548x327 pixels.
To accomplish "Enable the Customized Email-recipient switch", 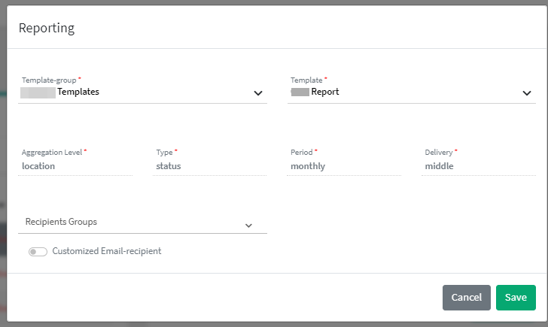I will click(x=38, y=252).
